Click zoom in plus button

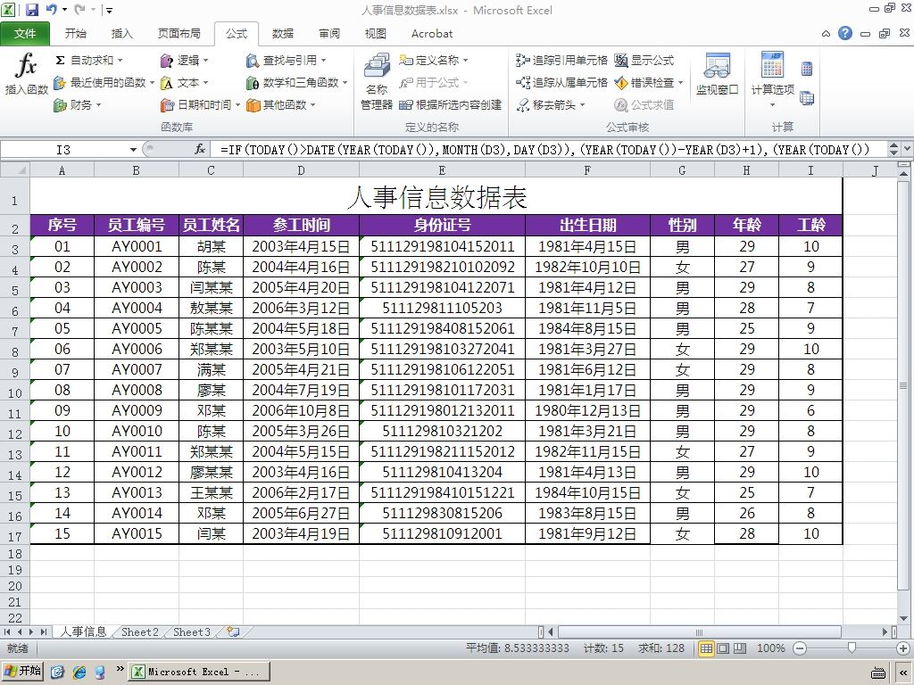[902, 648]
